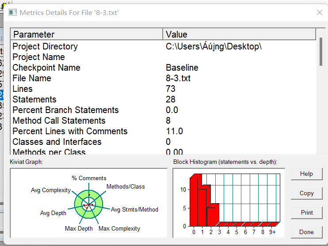The image size is (328, 246).
Task: Click the statements value 28
Action: click(171, 99)
